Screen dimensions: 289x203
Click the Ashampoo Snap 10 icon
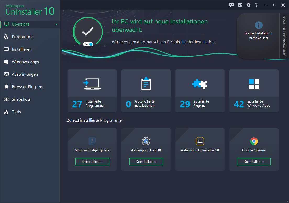146,141
